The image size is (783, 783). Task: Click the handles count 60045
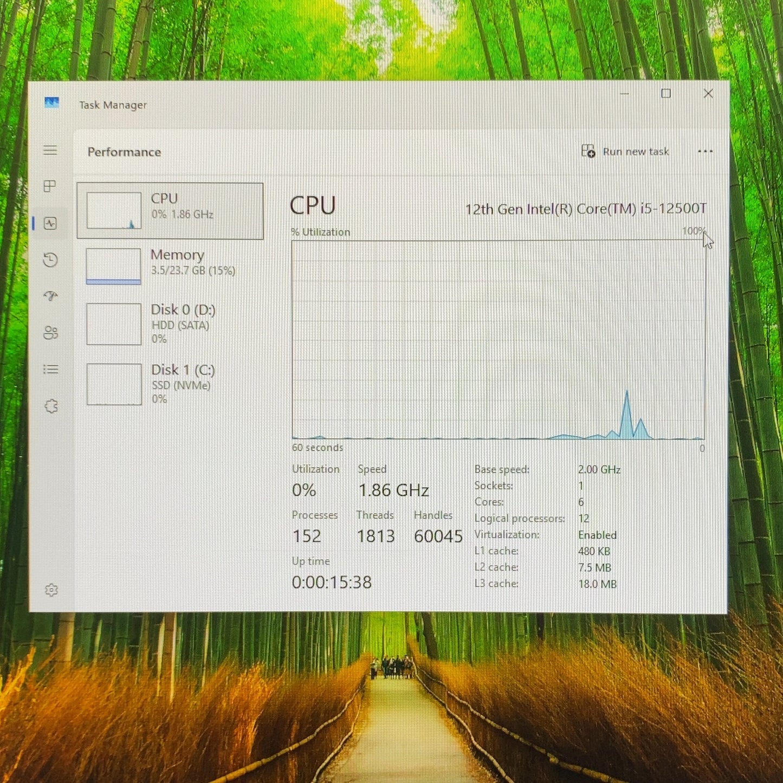[438, 536]
